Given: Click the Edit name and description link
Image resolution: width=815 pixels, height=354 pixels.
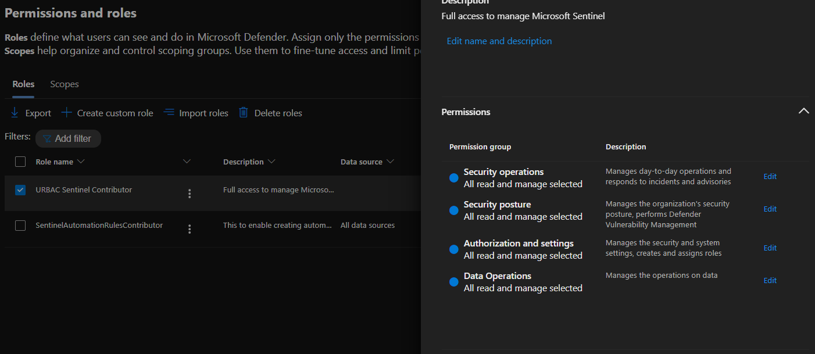Looking at the screenshot, I should [x=499, y=41].
